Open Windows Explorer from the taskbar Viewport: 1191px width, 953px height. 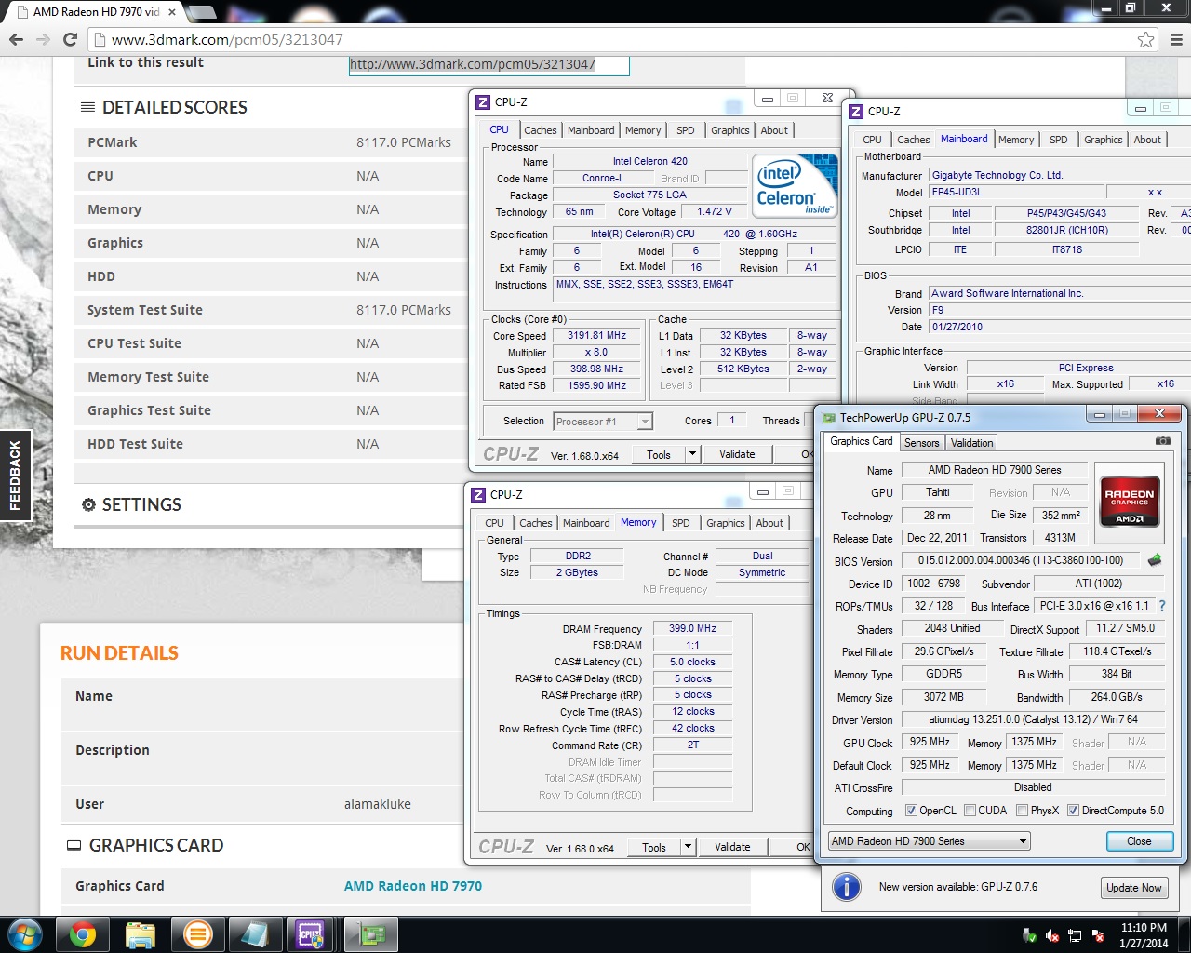140,934
